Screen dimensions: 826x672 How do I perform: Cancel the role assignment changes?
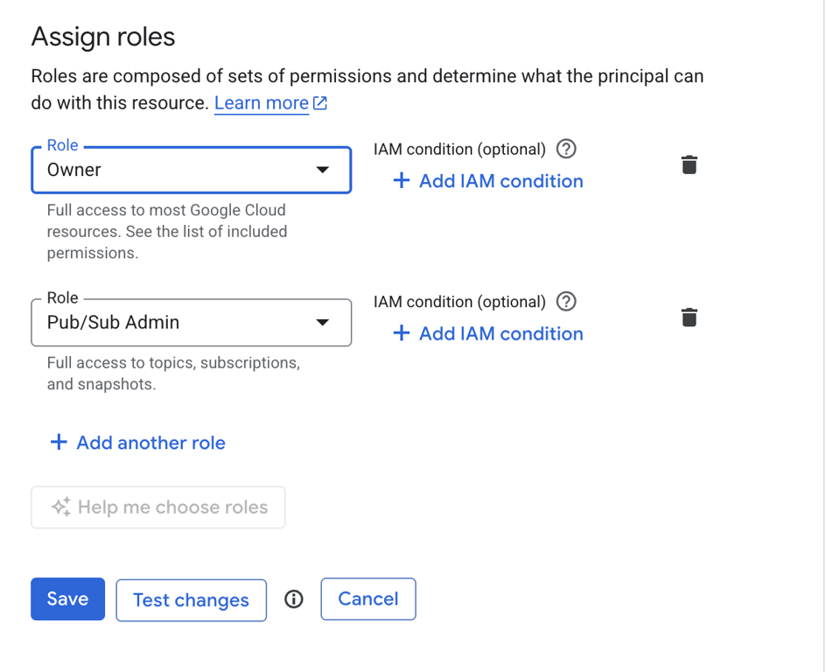(x=367, y=599)
